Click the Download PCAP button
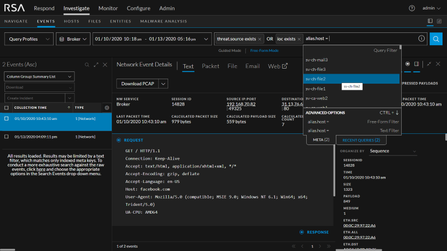447x251 pixels. point(137,84)
